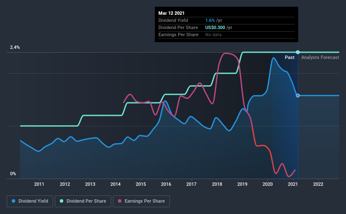
Task: Select the 2014 year on the x-axis
Action: pyautogui.click(x=115, y=184)
